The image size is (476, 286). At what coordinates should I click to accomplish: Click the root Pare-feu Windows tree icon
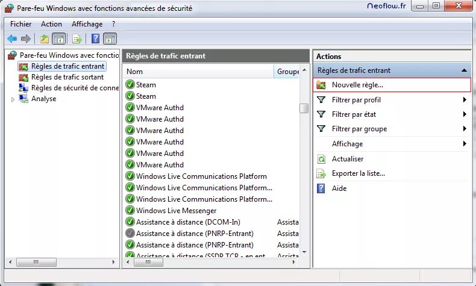point(12,55)
